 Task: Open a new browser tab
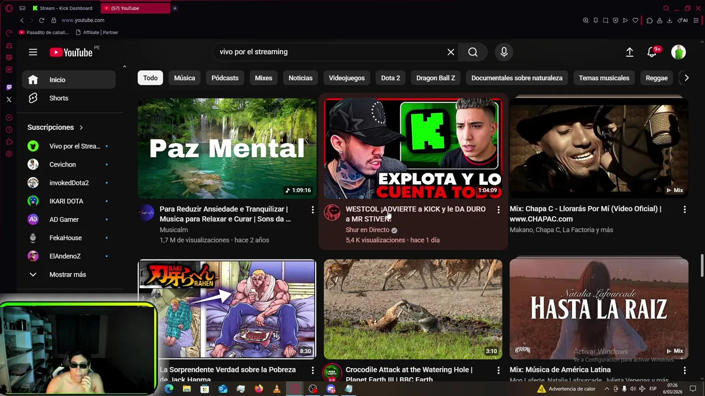click(x=175, y=8)
